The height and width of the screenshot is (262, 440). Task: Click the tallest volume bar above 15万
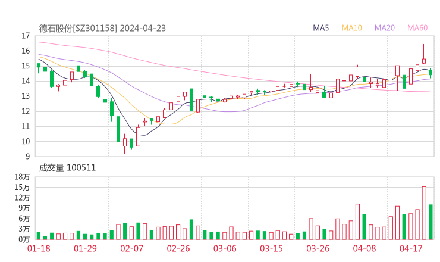coord(424,213)
